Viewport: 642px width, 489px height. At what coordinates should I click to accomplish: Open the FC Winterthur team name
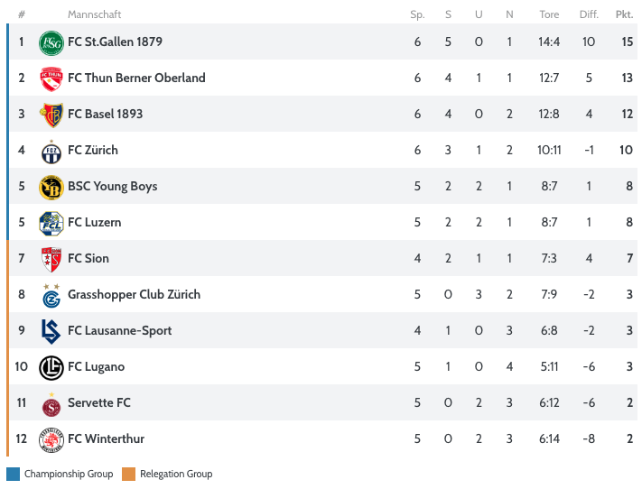tap(106, 438)
